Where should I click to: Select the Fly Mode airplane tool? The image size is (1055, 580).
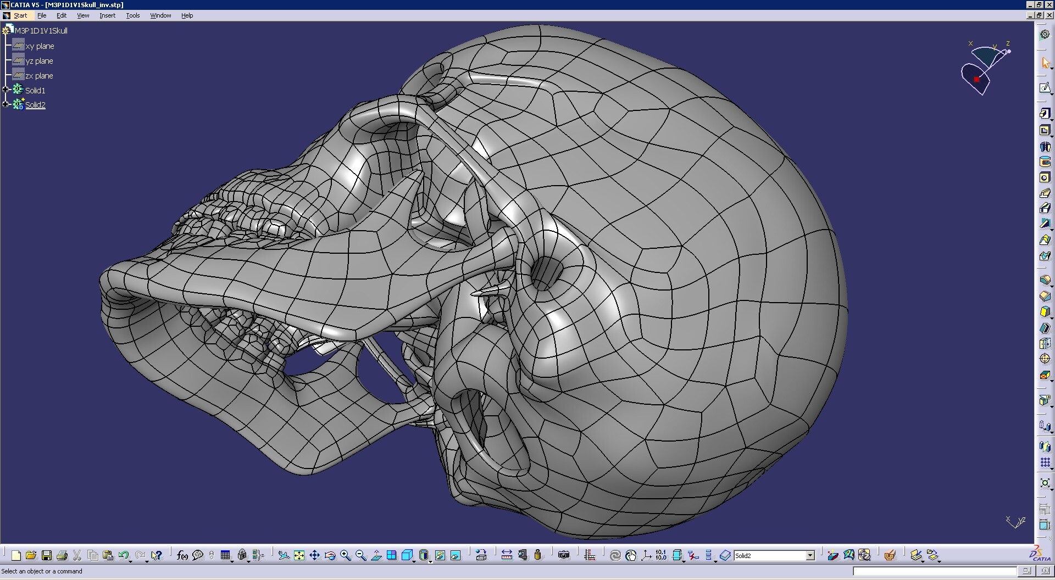pos(284,555)
